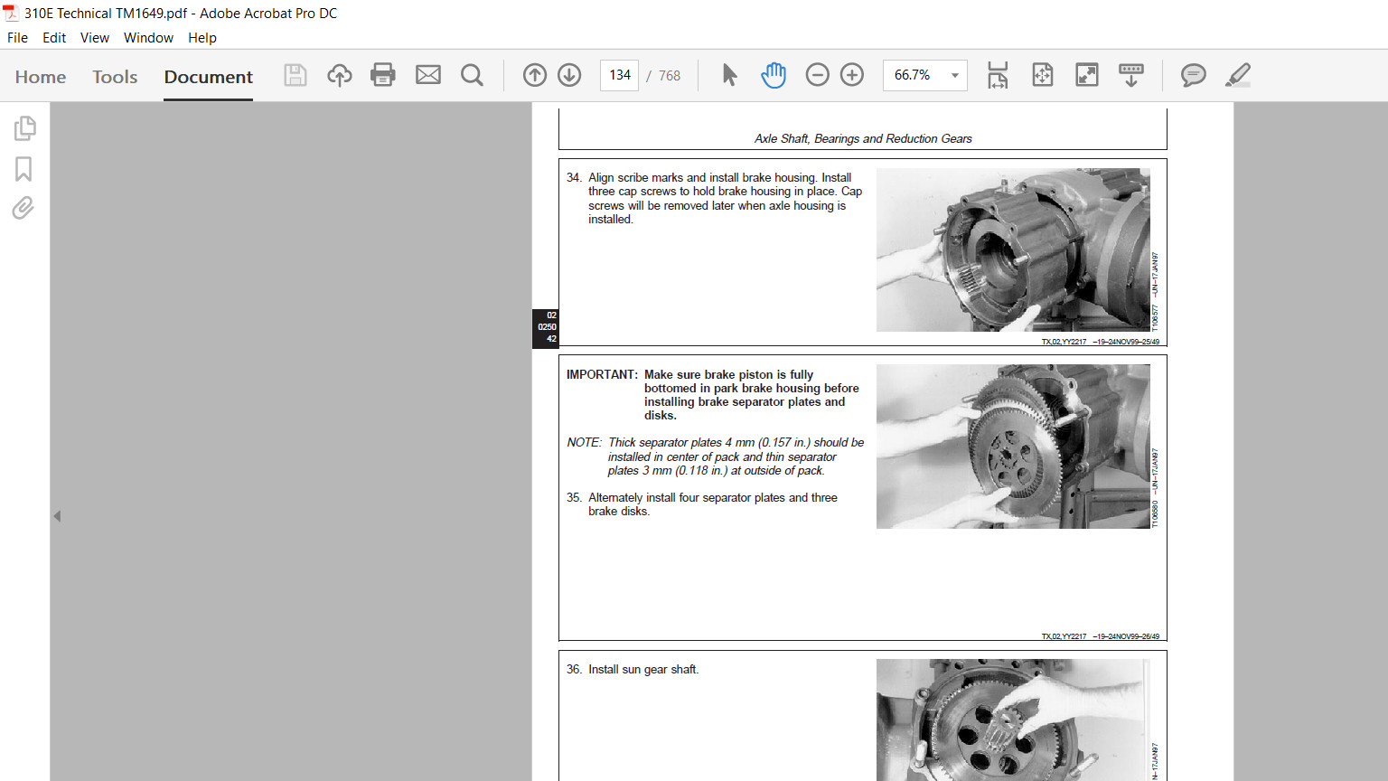Image resolution: width=1388 pixels, height=781 pixels.
Task: Zoom in with the plus icon
Action: point(852,75)
